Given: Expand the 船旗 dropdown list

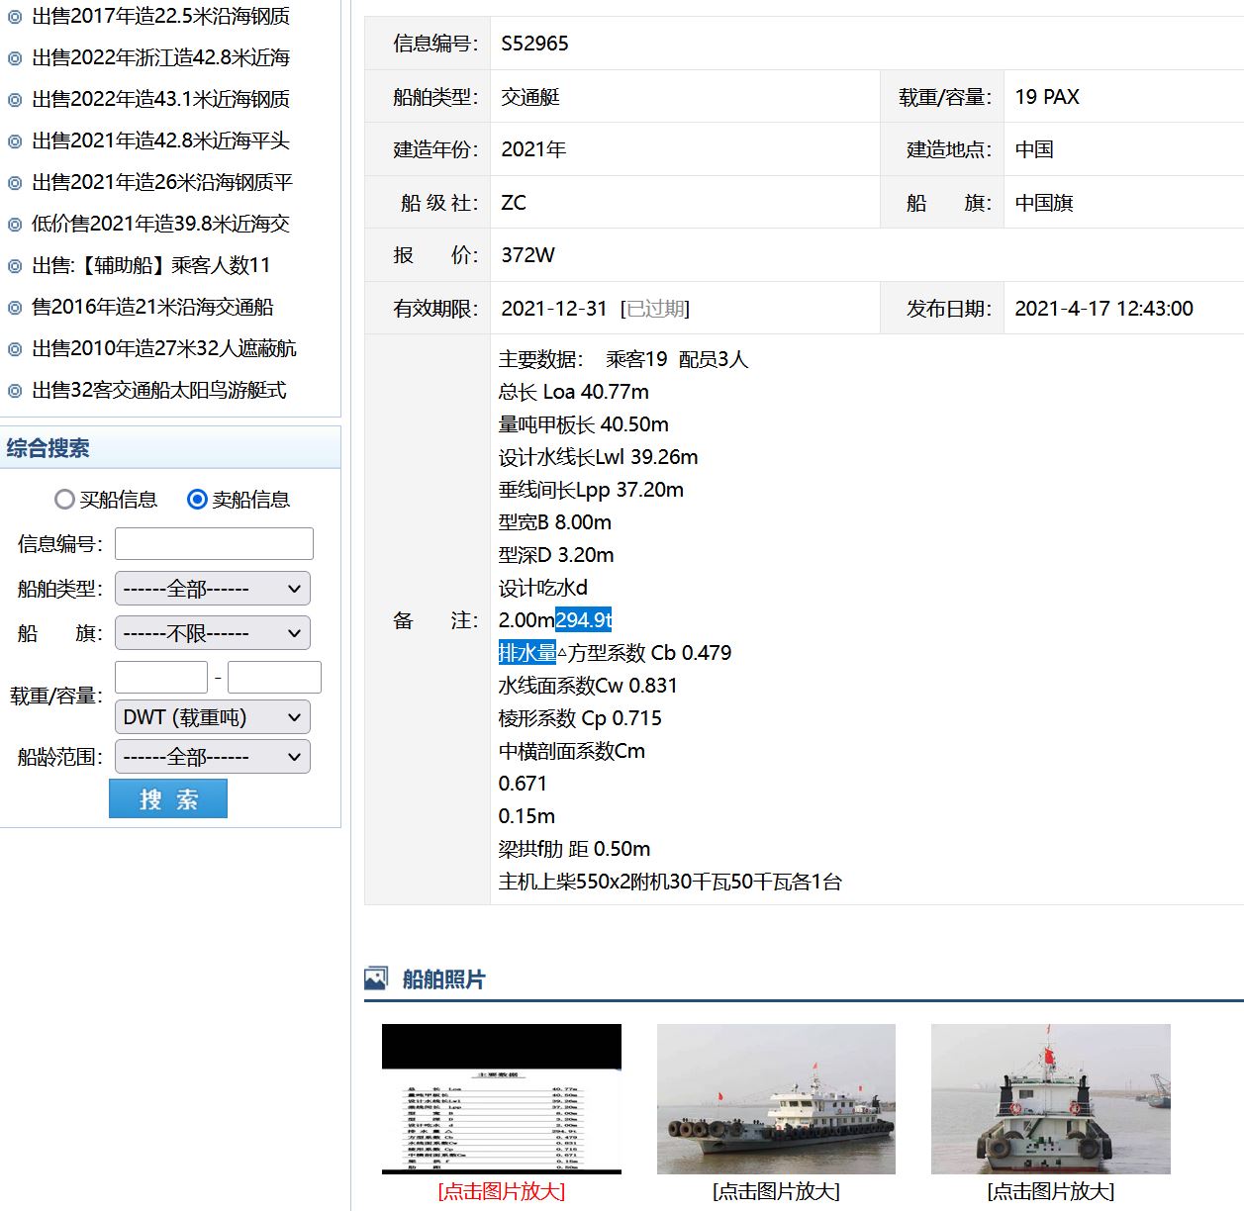Looking at the screenshot, I should point(213,633).
